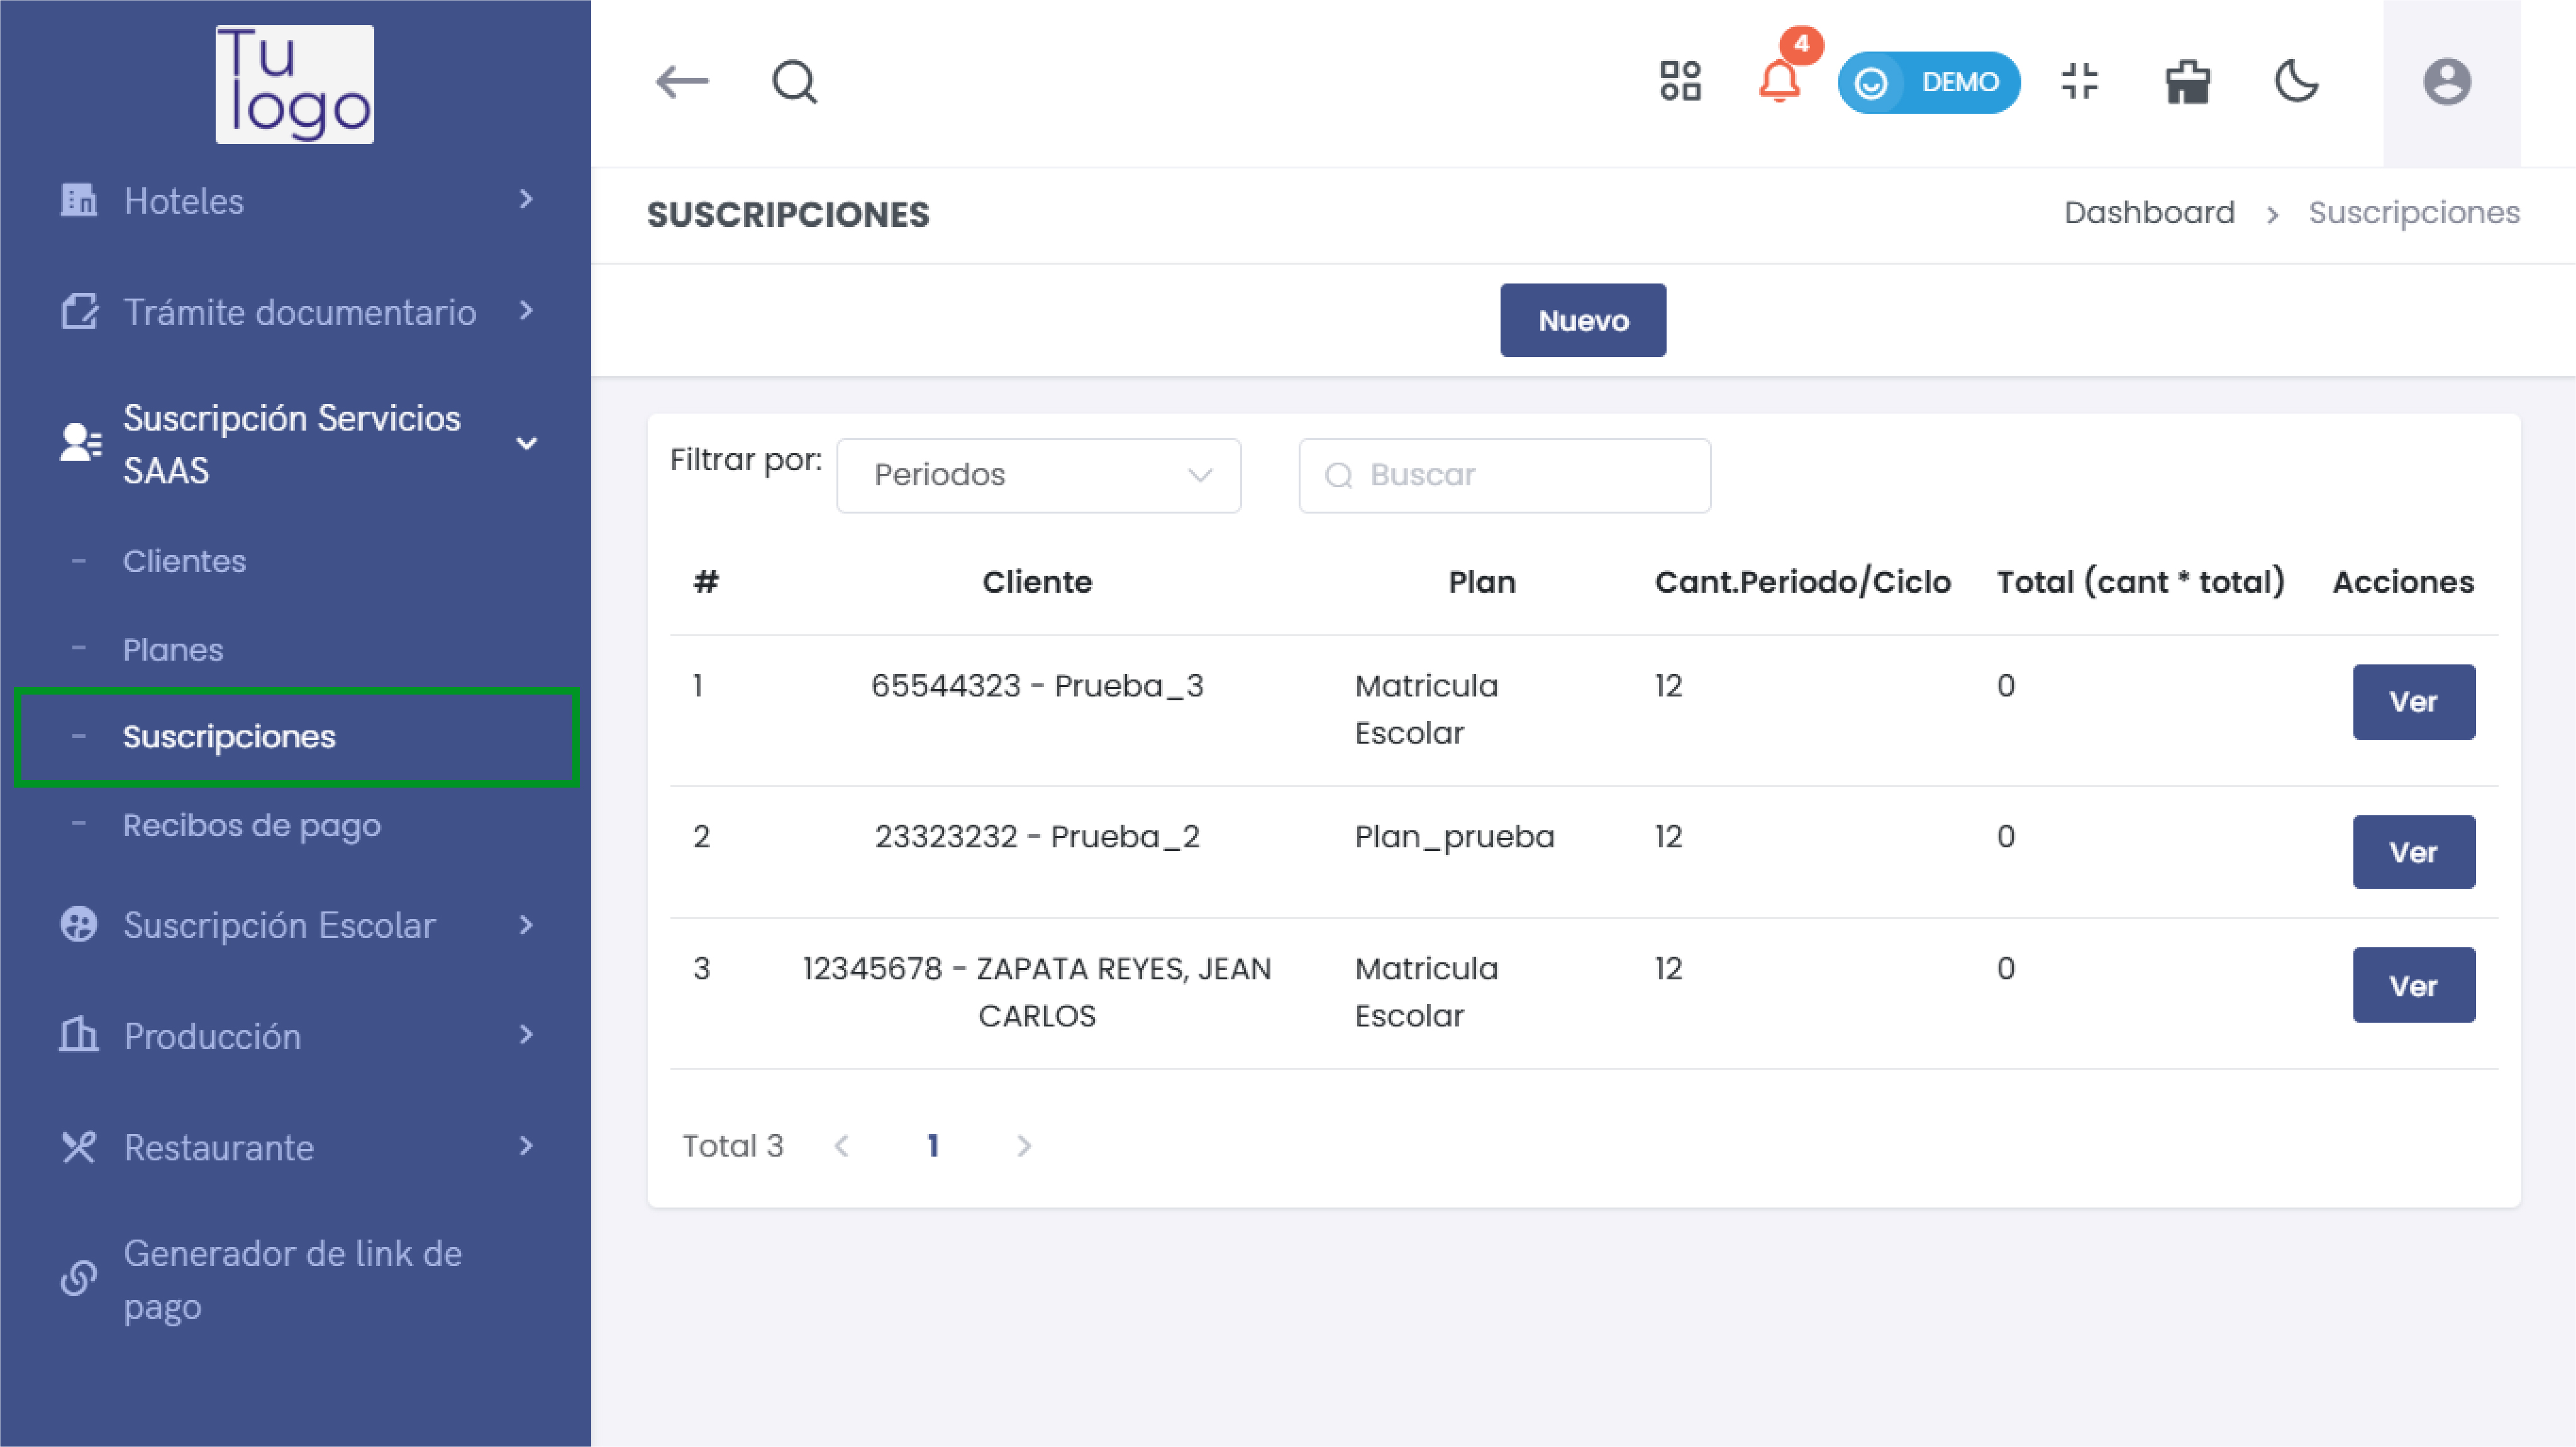Click the Nuevo button

coord(1582,320)
